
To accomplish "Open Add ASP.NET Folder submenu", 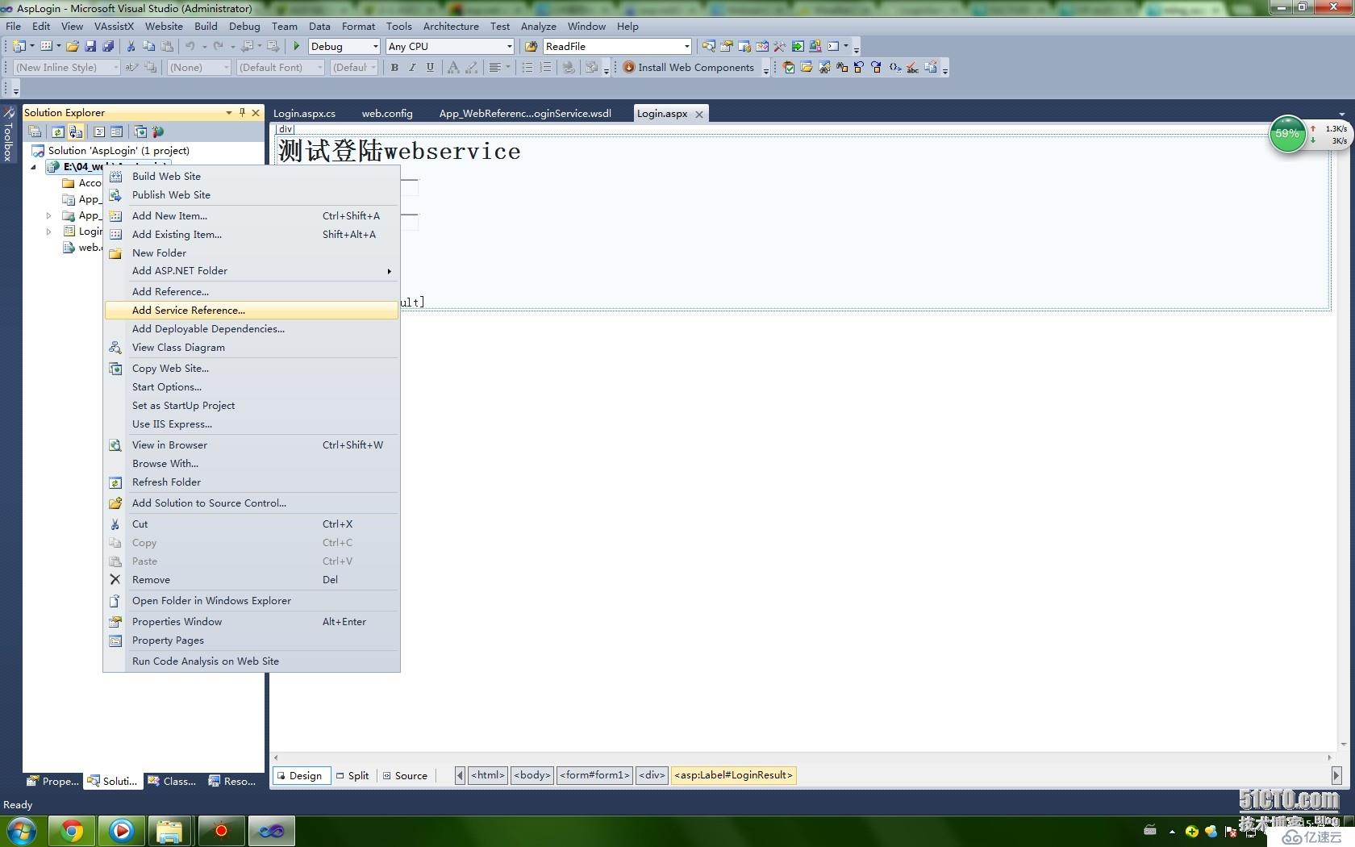I will [x=252, y=271].
